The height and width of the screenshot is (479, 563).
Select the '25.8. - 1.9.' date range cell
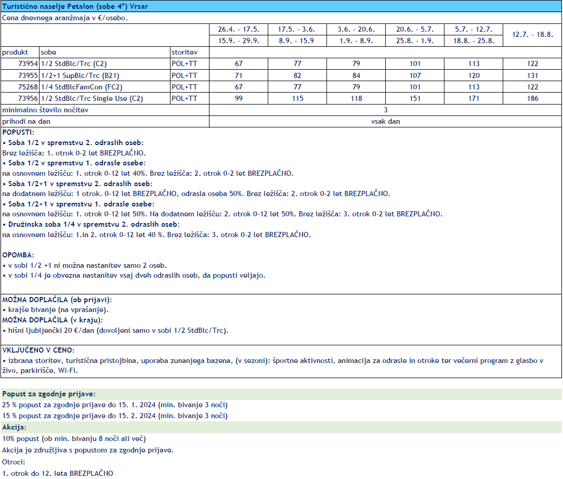[x=415, y=41]
